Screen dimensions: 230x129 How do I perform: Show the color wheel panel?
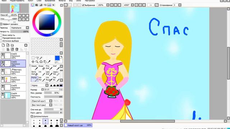[x=33, y=5]
